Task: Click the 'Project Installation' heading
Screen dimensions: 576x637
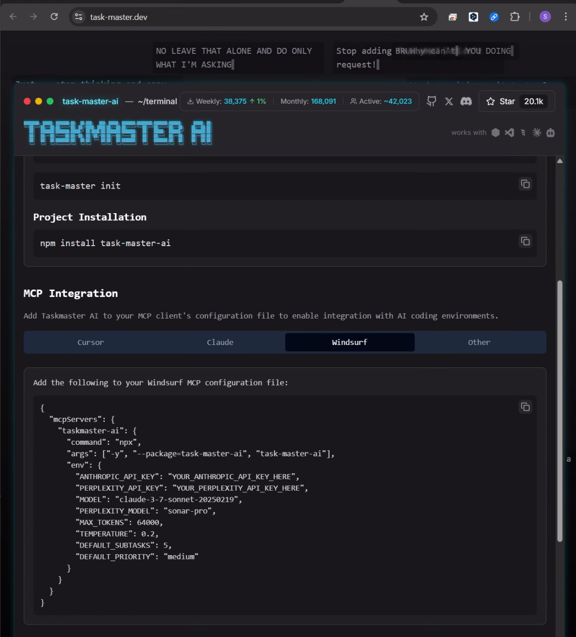Action: coord(90,217)
